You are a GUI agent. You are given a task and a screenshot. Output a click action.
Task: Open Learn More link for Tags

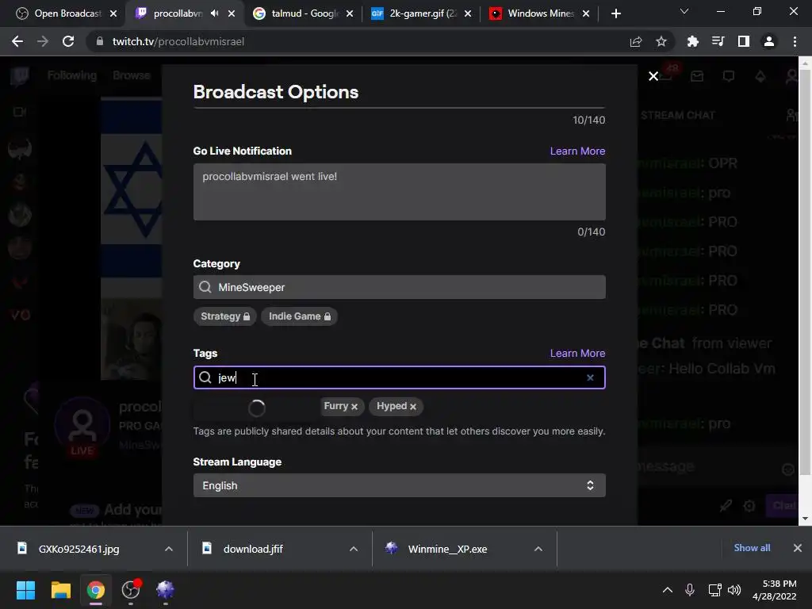point(577,353)
